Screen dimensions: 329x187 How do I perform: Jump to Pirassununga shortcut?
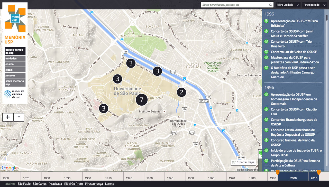[94, 184]
